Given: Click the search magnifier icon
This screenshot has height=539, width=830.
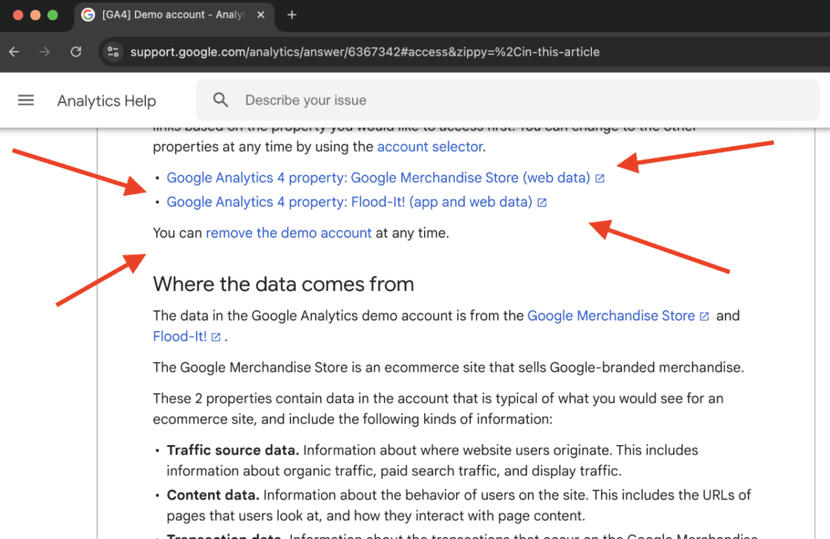Looking at the screenshot, I should [221, 100].
